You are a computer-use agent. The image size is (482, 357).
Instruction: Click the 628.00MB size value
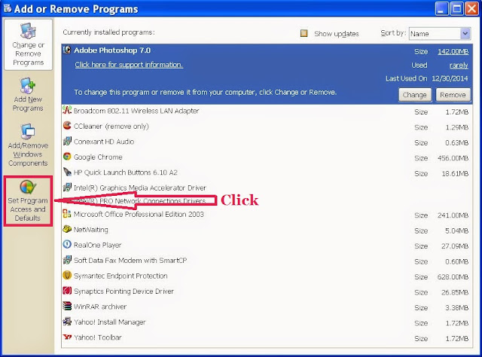coord(453,277)
